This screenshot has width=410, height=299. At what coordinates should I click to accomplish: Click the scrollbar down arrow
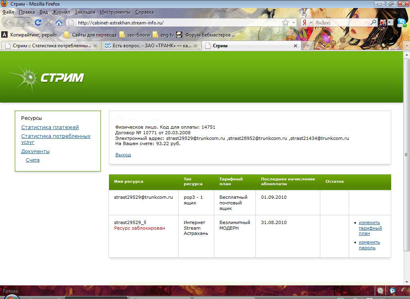[406, 282]
